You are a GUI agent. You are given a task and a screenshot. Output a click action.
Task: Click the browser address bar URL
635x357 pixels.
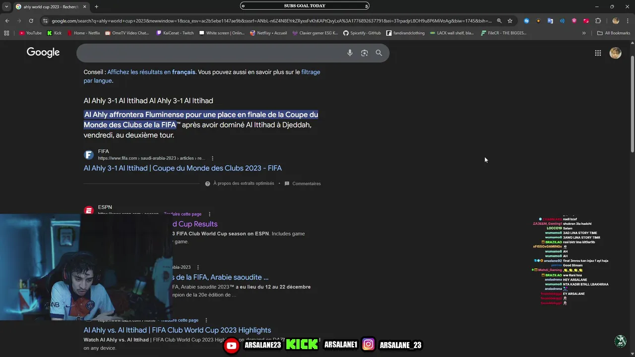pyautogui.click(x=272, y=21)
